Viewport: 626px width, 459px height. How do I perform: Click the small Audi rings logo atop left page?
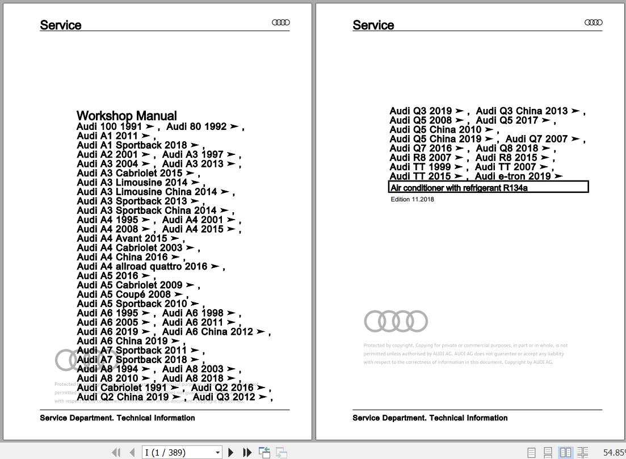281,22
